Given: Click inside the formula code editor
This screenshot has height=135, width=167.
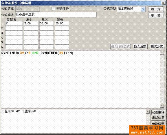Looking at the screenshot, I should pyautogui.click(x=80, y=79).
